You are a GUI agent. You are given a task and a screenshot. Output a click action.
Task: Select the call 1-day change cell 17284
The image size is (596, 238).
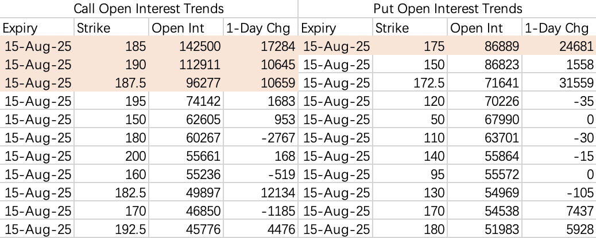pos(278,46)
